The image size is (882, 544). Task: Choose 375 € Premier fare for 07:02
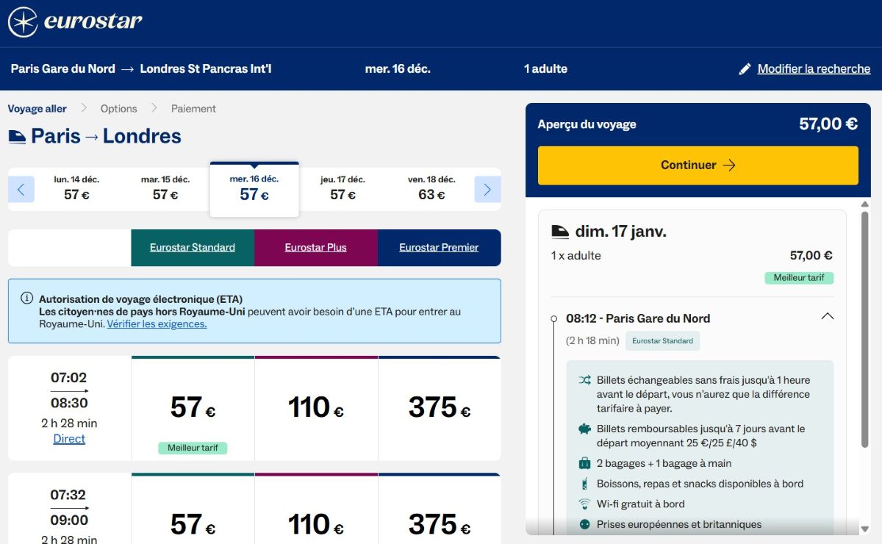(439, 409)
